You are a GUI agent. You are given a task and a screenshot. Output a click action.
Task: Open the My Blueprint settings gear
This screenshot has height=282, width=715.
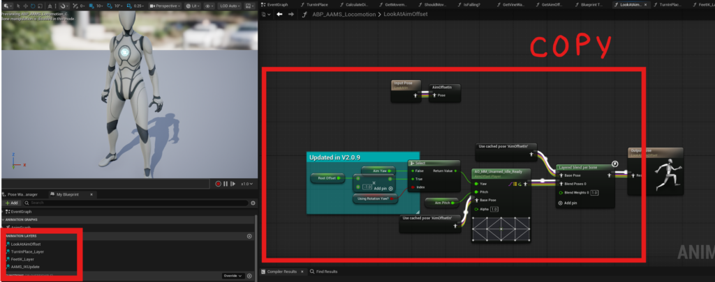point(252,203)
